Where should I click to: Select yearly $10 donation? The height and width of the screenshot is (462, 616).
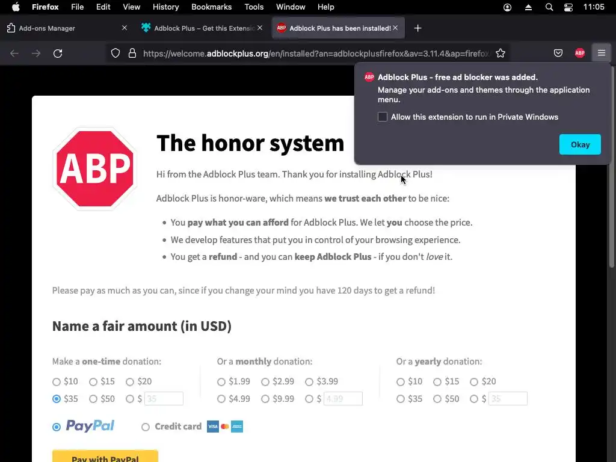(400, 382)
